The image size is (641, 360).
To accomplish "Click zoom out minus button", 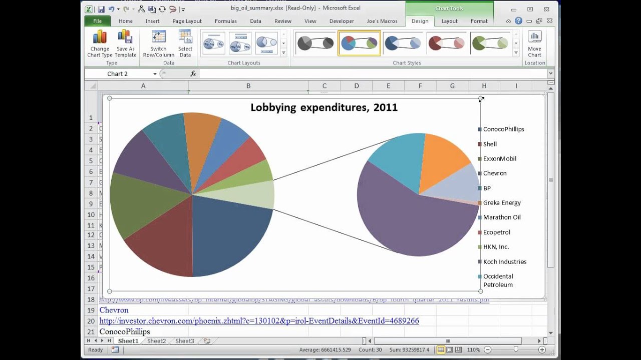I will pyautogui.click(x=487, y=350).
